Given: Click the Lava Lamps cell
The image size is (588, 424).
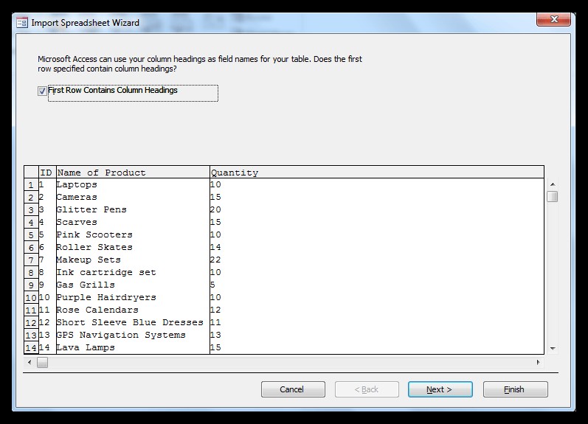Looking at the screenshot, I should pyautogui.click(x=133, y=347).
